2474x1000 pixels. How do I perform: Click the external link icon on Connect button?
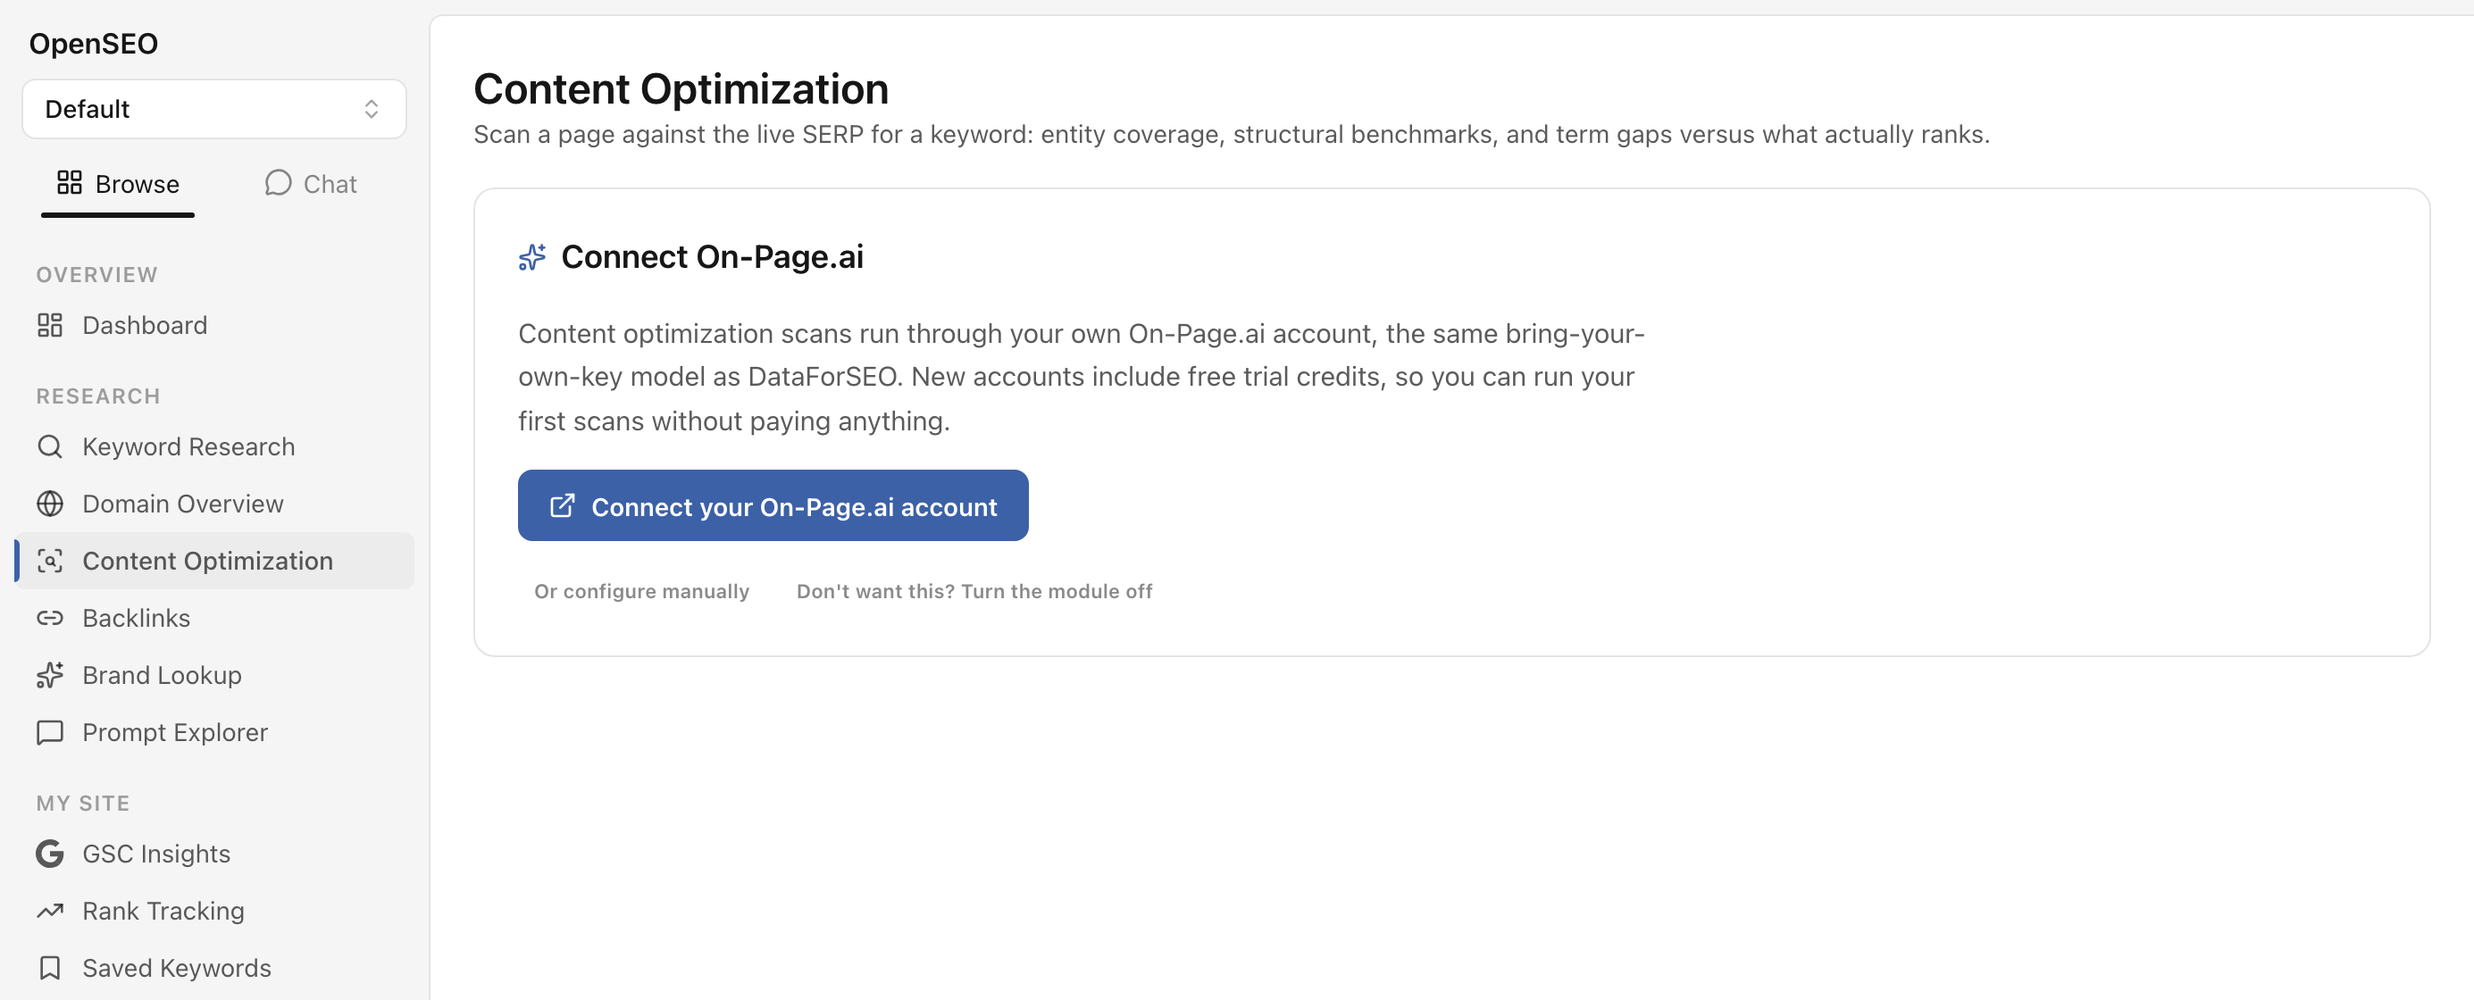pos(562,505)
